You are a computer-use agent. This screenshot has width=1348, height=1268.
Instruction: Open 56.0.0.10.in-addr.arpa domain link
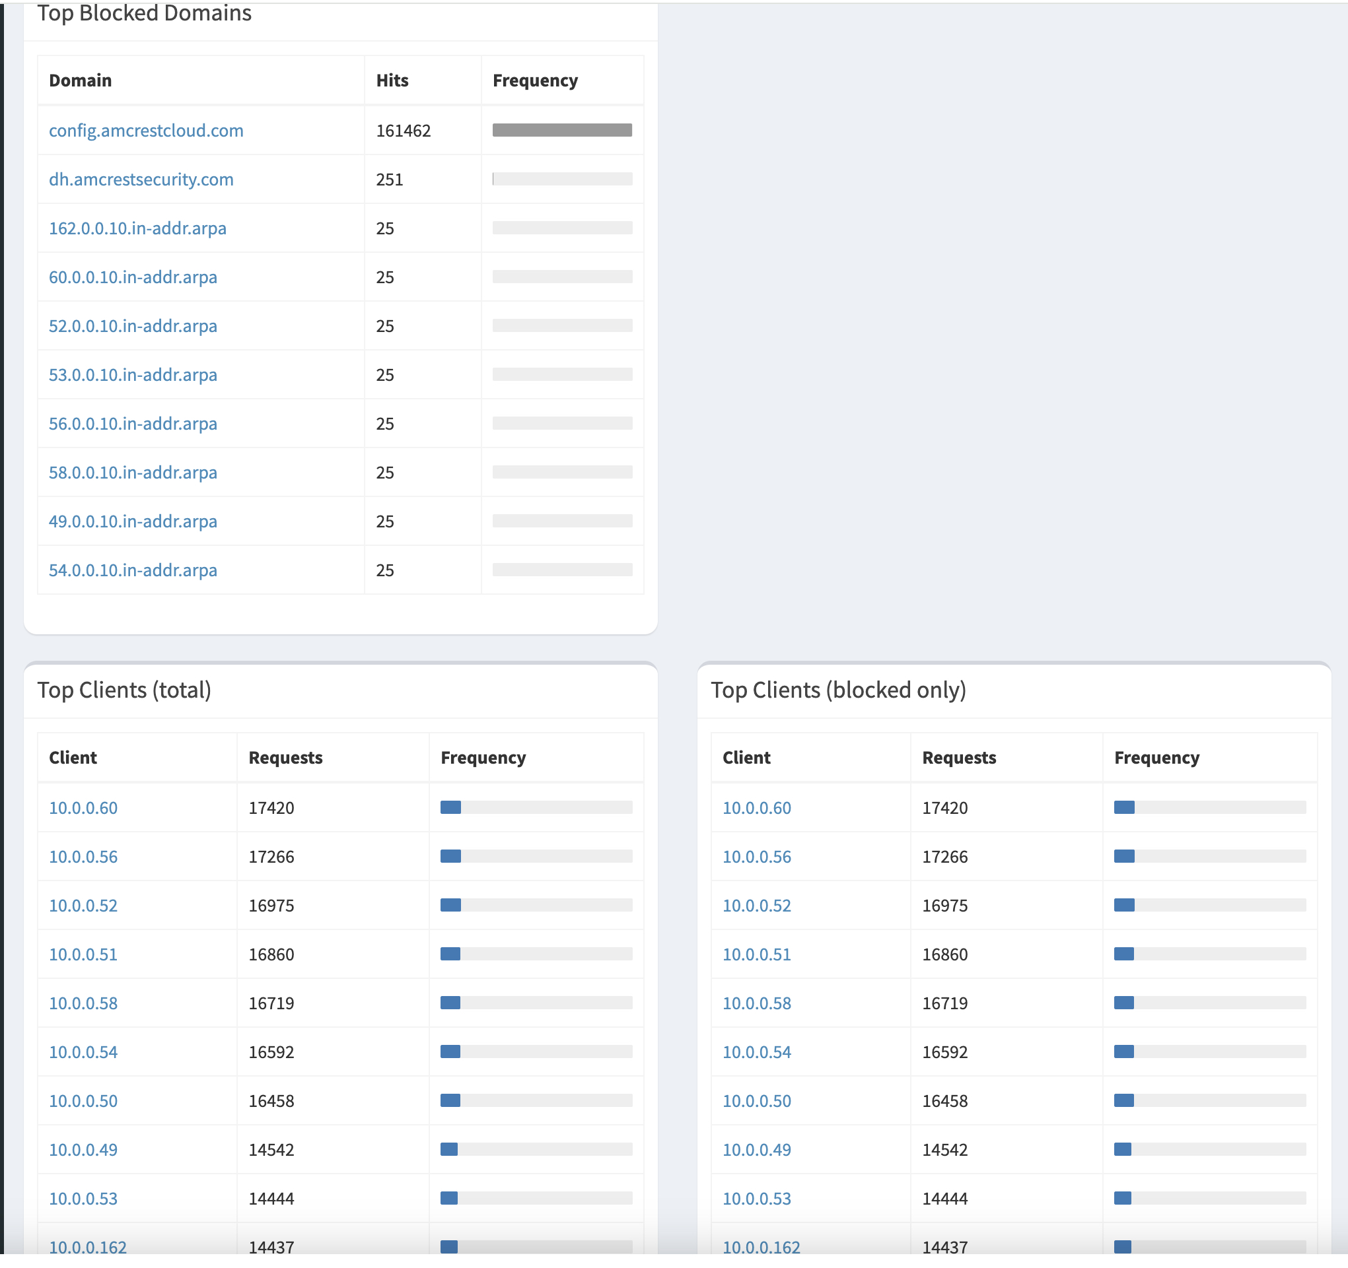133,423
